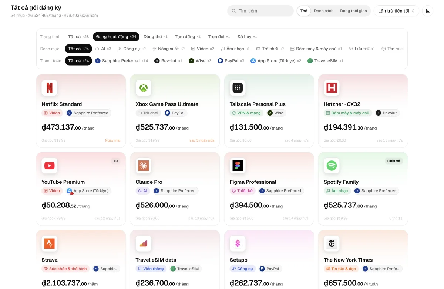Click the VPN & mạng tag on Tailscale
444x289 pixels.
[x=247, y=113]
